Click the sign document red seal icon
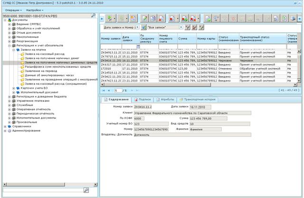304x198 pixels. (x=172, y=18)
